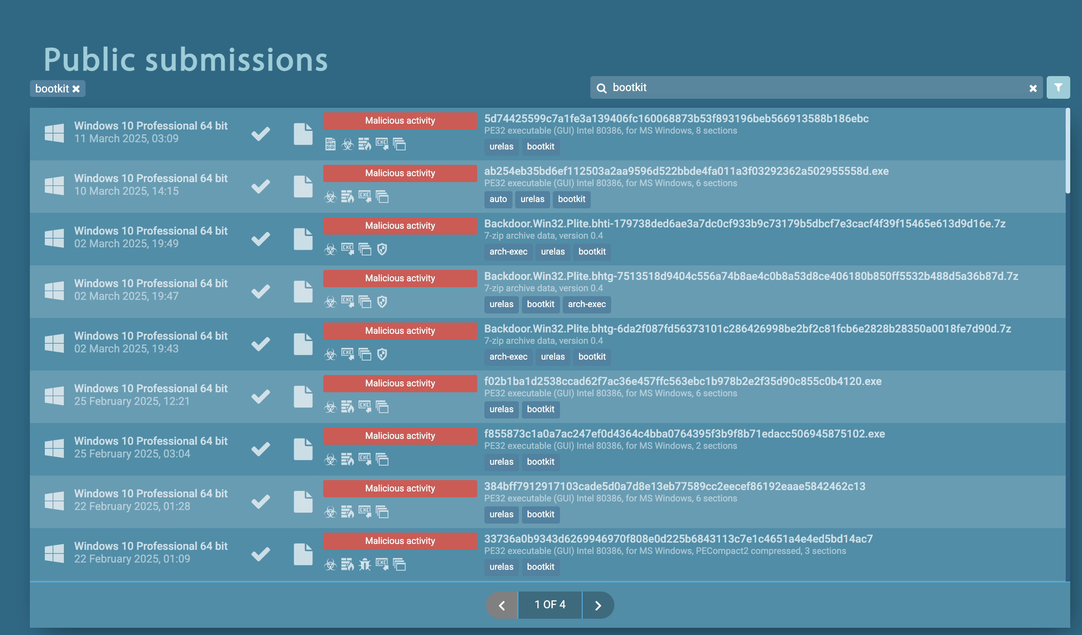Remove the bootkit filter chip
This screenshot has width=1082, height=635.
coord(76,89)
